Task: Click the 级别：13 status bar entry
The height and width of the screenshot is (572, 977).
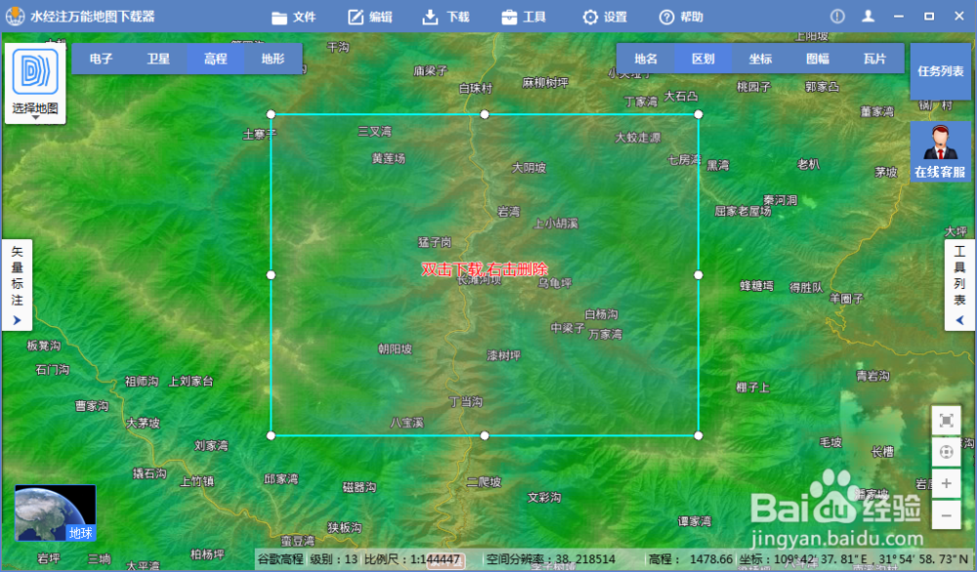Action: (333, 559)
